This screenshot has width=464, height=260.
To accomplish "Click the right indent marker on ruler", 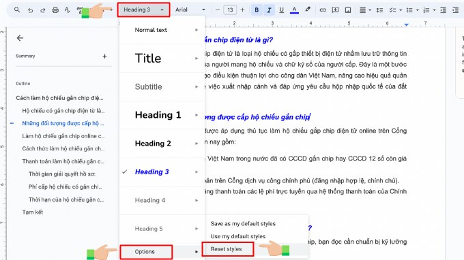I will 406,25.
